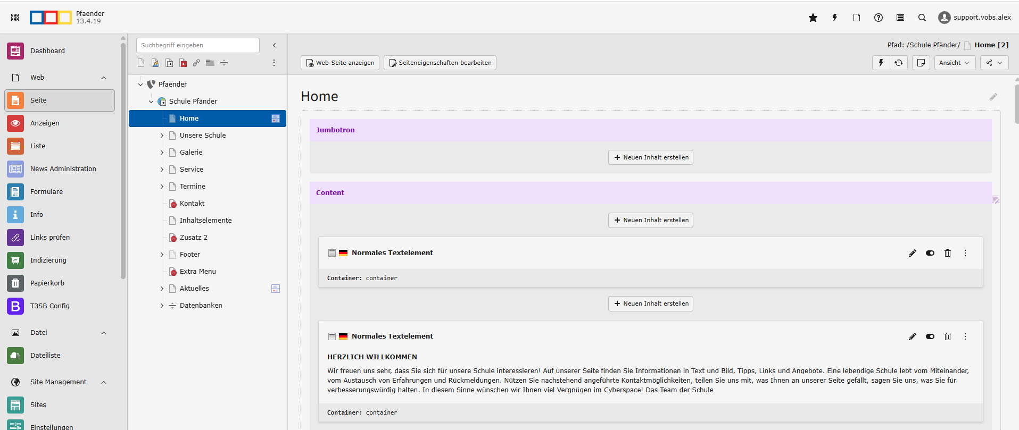The height and width of the screenshot is (430, 1019).
Task: Open the Ansicht dropdown
Action: coord(954,63)
